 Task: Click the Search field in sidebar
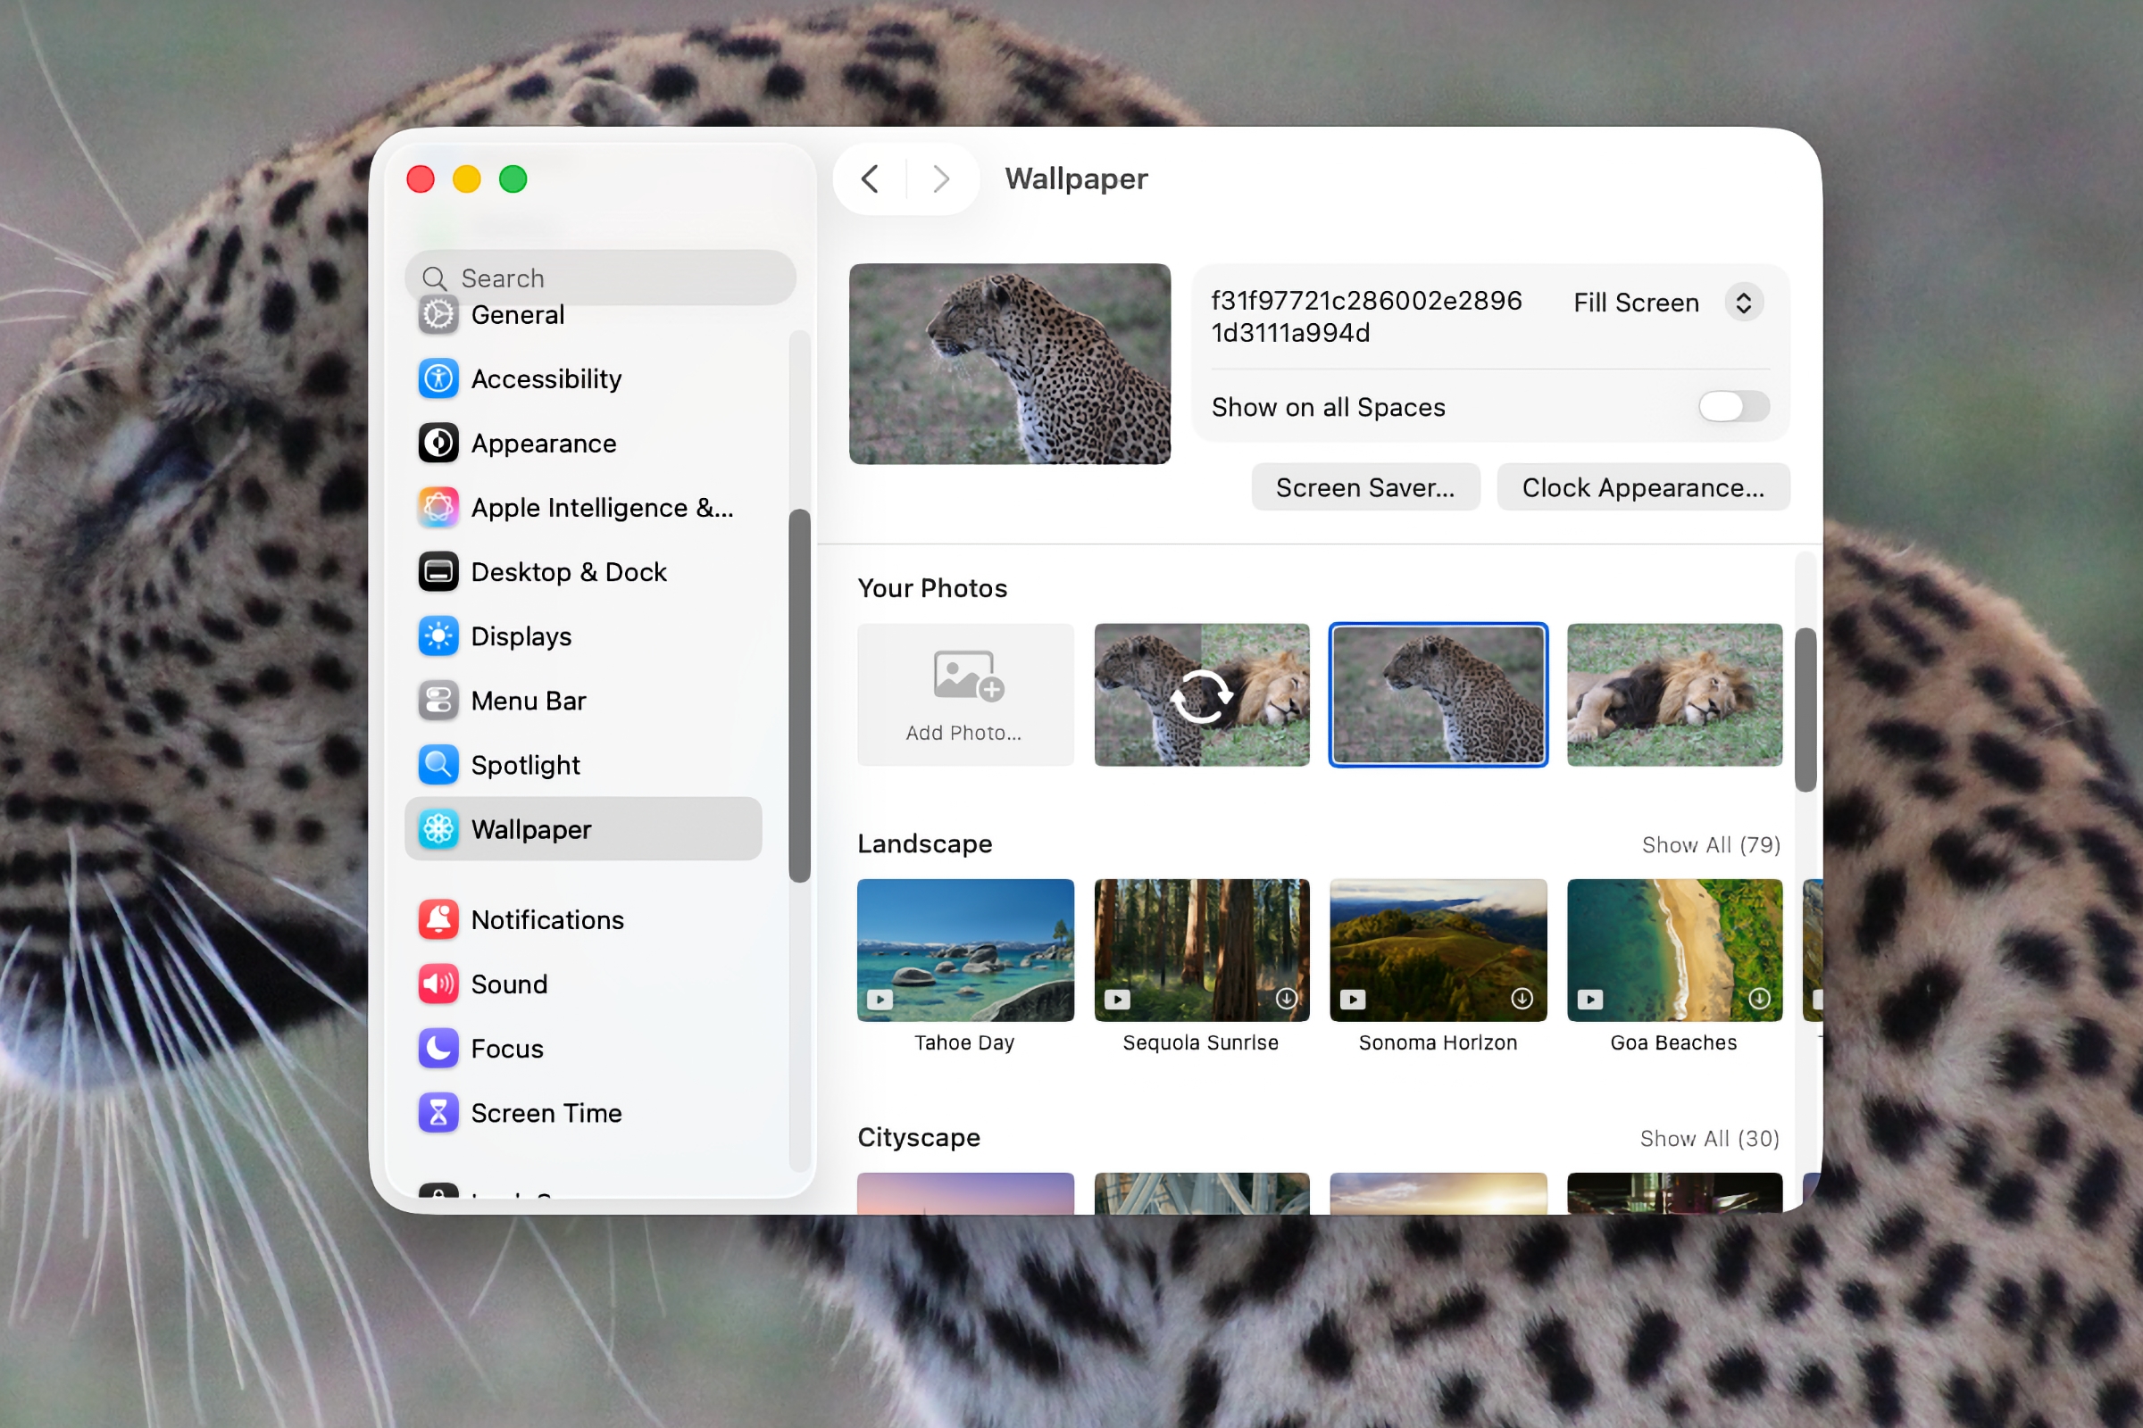click(x=601, y=278)
